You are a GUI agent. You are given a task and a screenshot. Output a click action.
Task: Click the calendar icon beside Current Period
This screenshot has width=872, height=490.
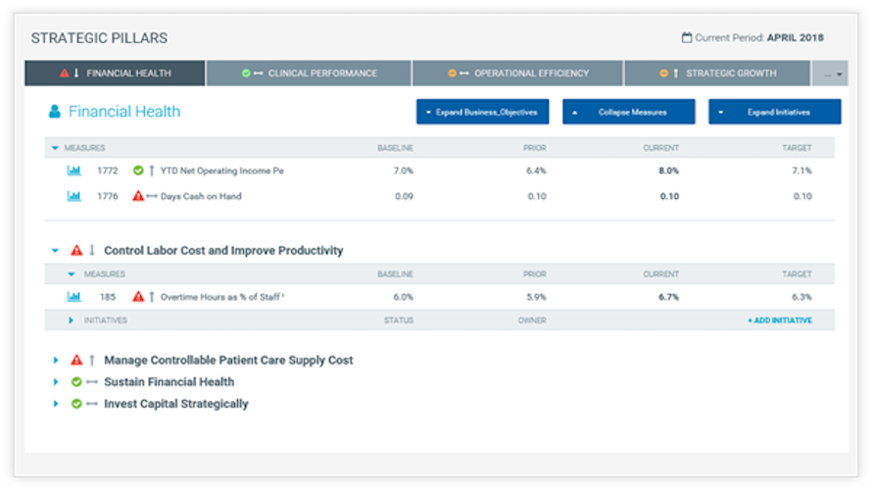pos(687,38)
